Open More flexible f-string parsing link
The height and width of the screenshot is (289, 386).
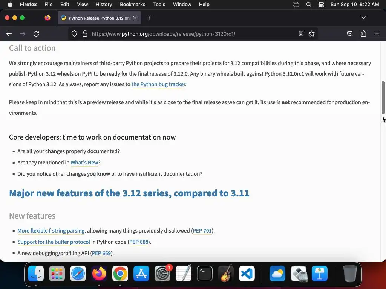coord(51,231)
